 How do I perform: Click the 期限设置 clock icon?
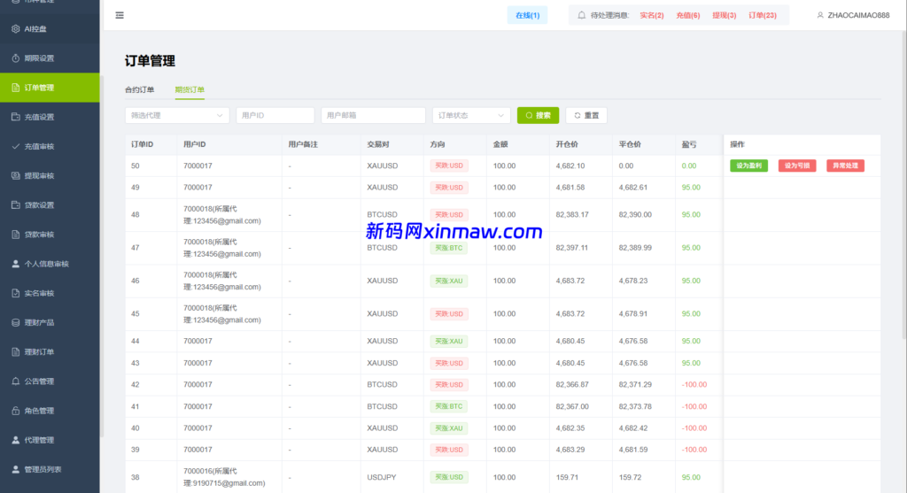16,58
